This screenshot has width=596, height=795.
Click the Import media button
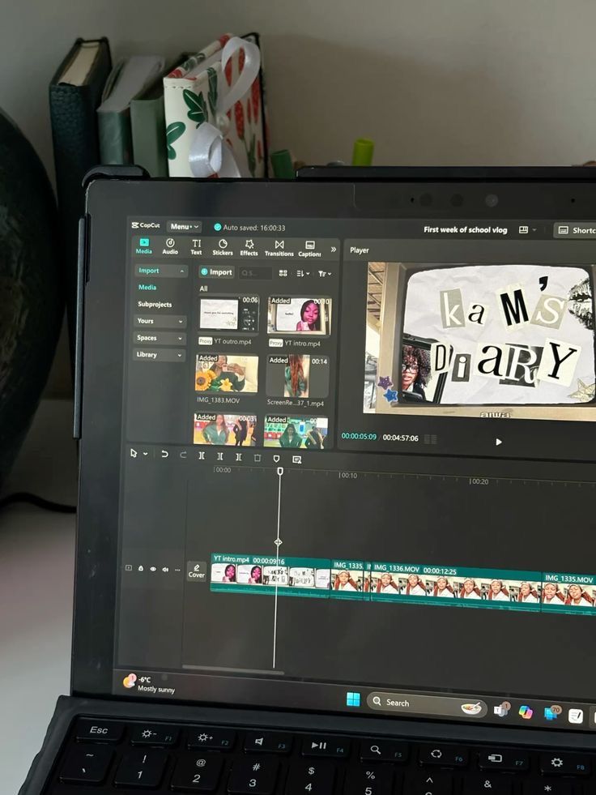coord(216,272)
